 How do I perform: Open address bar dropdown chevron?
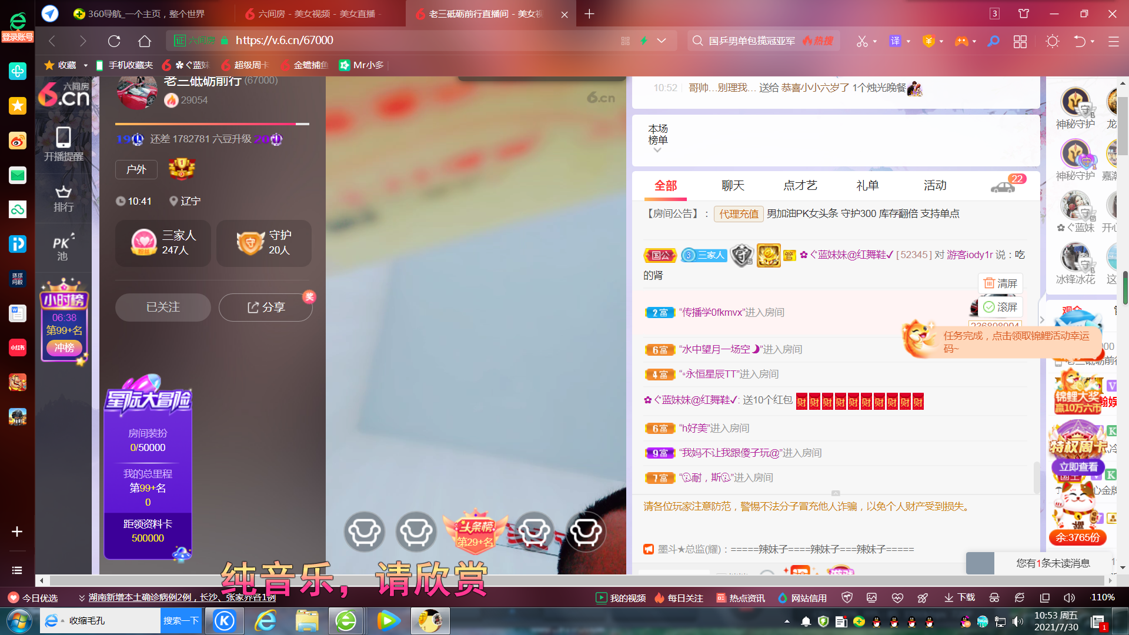[662, 41]
